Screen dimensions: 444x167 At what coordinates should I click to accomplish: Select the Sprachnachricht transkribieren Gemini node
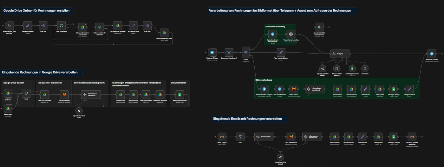[319, 27]
